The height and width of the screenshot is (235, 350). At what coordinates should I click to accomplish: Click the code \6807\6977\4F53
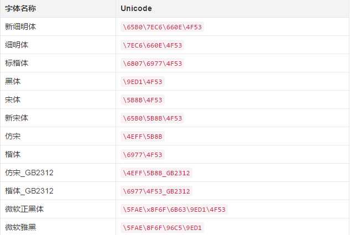pos(152,64)
